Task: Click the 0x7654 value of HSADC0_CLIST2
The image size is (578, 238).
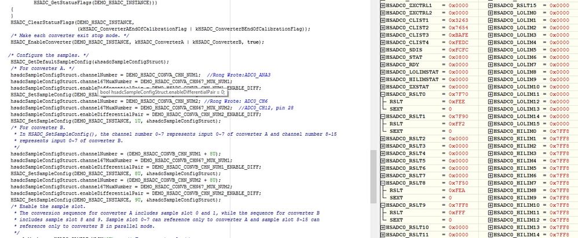Action: [458, 28]
